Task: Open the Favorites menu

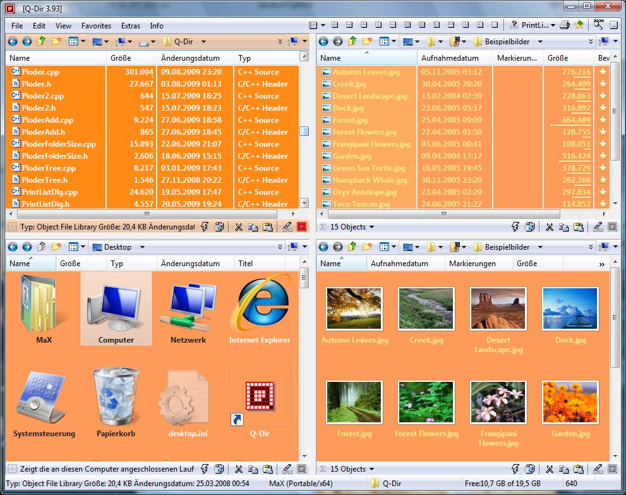Action: [96, 26]
